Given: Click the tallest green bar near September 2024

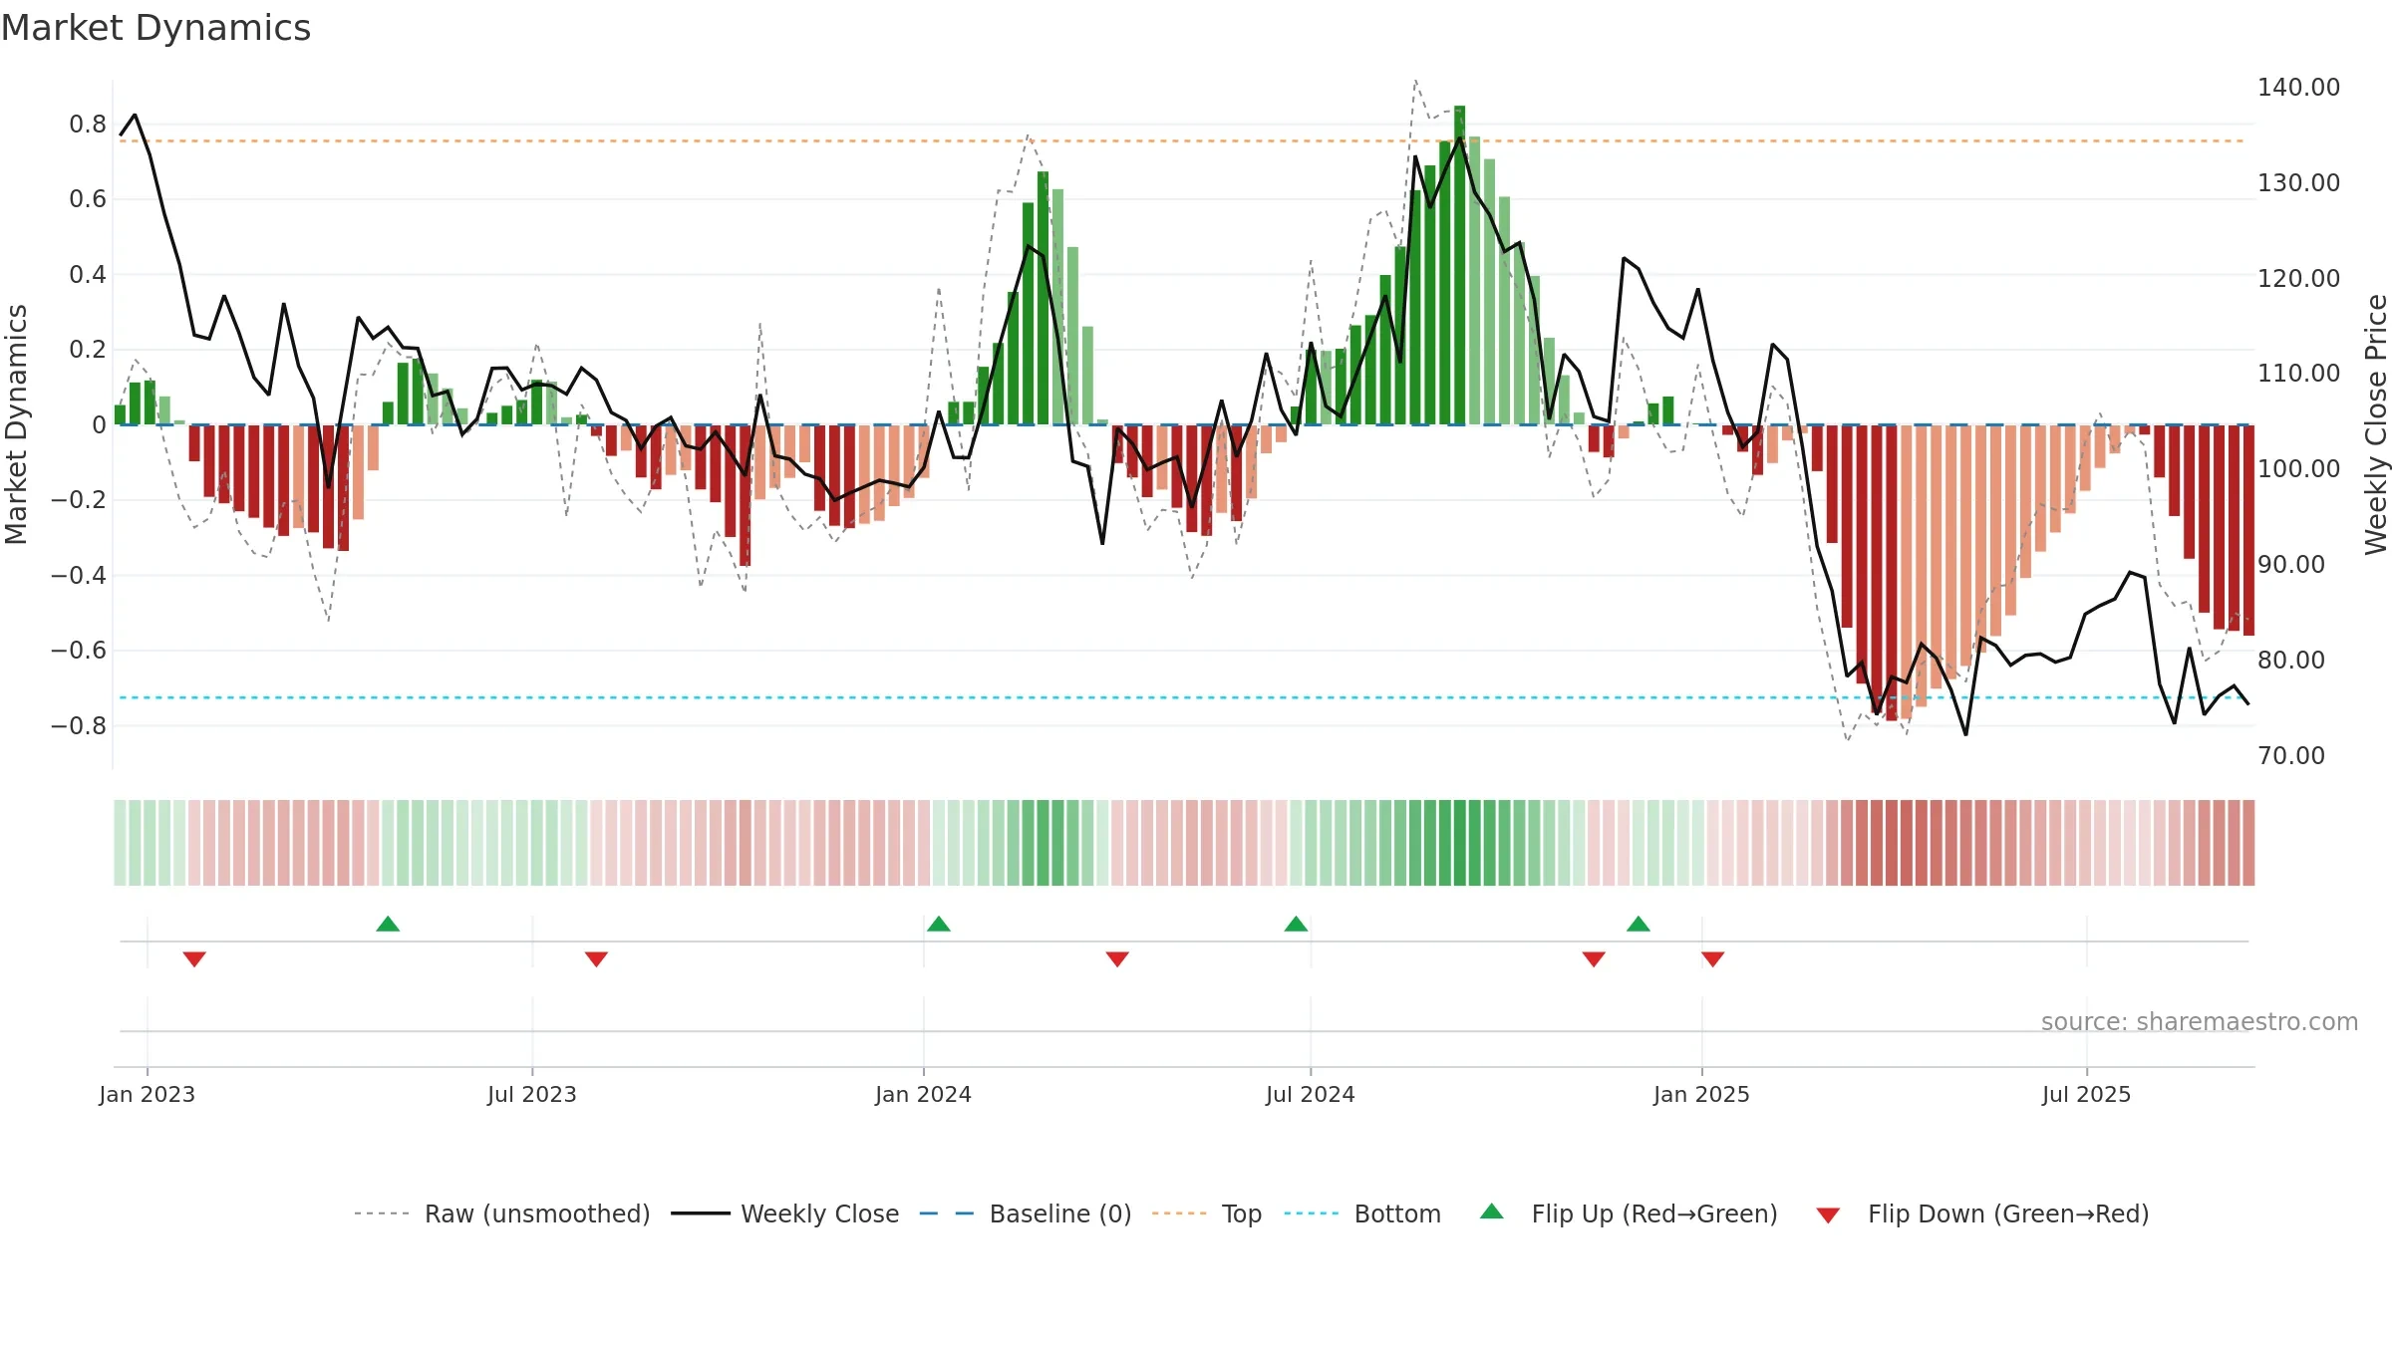Looking at the screenshot, I should [x=1459, y=265].
